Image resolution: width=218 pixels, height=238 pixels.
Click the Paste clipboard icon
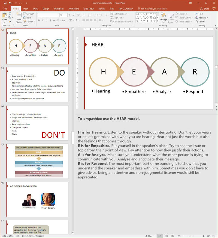tap(5, 16)
